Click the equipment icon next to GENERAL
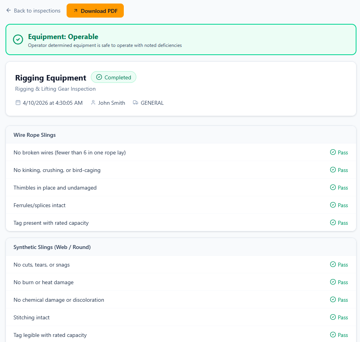This screenshot has height=342, width=360. [135, 102]
